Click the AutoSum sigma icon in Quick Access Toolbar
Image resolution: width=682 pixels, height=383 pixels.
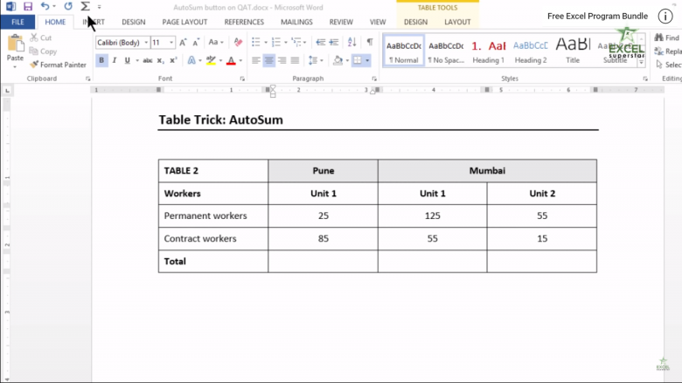[x=85, y=6]
